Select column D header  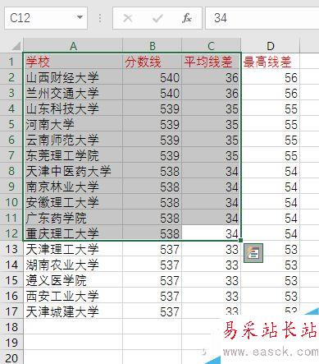tap(271, 46)
